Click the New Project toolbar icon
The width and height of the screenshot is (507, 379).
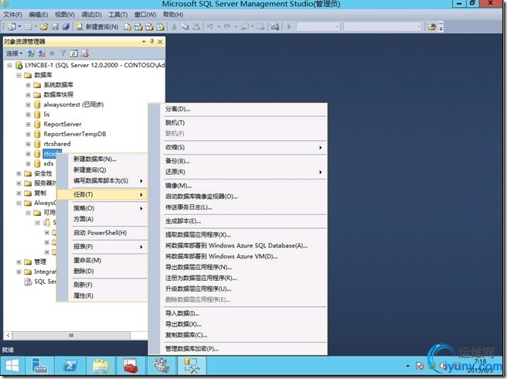[x=12, y=26]
